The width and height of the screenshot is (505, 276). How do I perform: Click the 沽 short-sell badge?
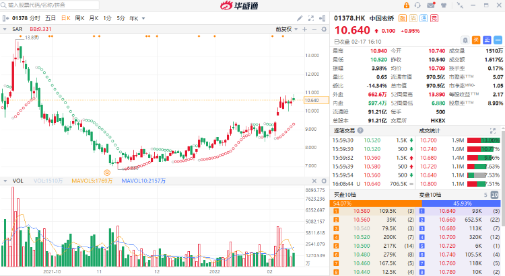click(x=413, y=18)
